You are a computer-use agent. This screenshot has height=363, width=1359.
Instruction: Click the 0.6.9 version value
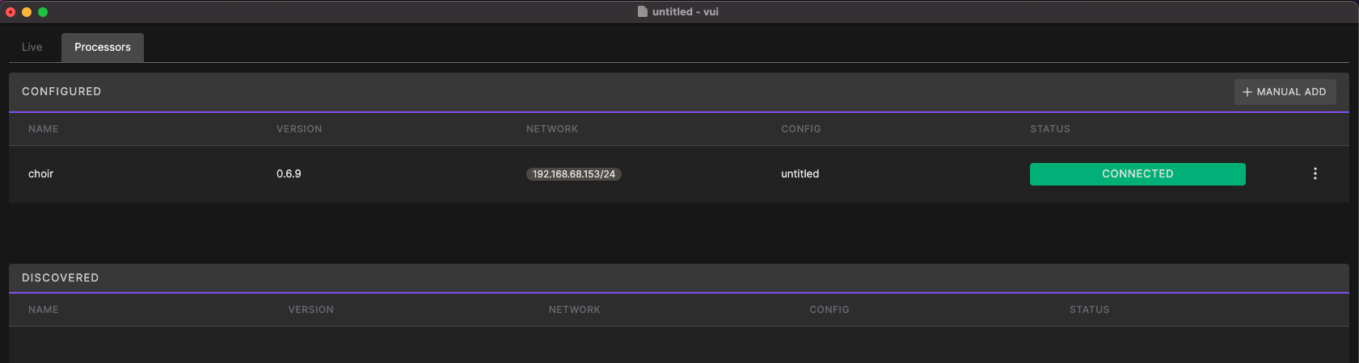click(289, 174)
